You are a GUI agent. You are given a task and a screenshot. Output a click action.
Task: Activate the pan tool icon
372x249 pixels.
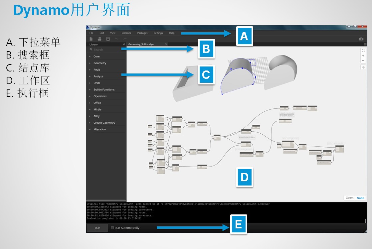363,67
